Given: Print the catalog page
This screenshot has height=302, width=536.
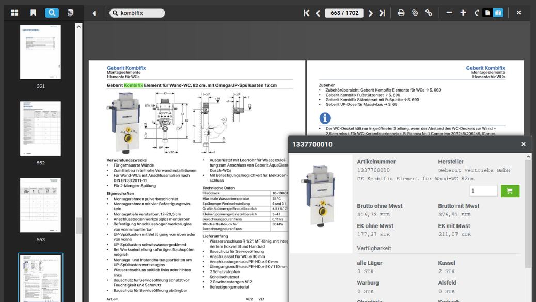Looking at the screenshot, I should [x=401, y=13].
